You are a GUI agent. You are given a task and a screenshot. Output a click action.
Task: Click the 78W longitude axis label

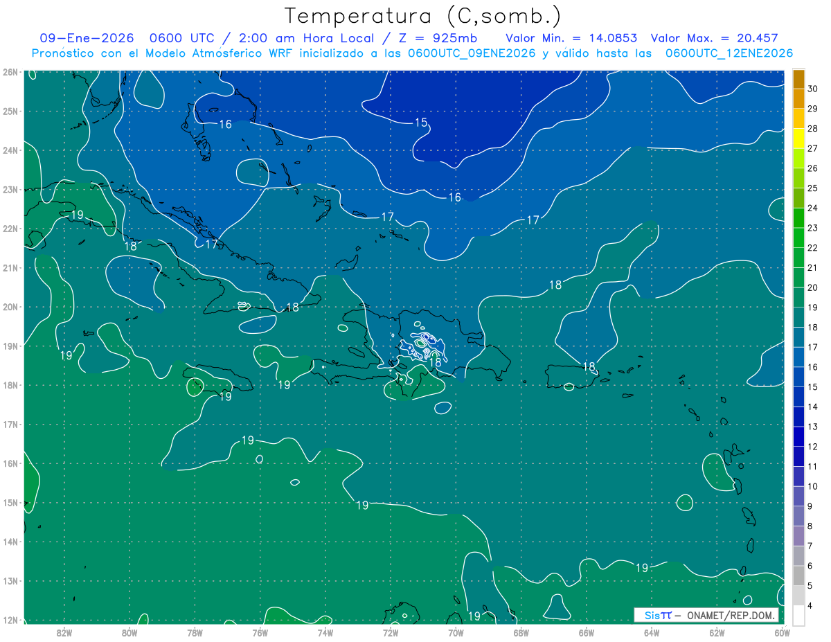pyautogui.click(x=195, y=632)
